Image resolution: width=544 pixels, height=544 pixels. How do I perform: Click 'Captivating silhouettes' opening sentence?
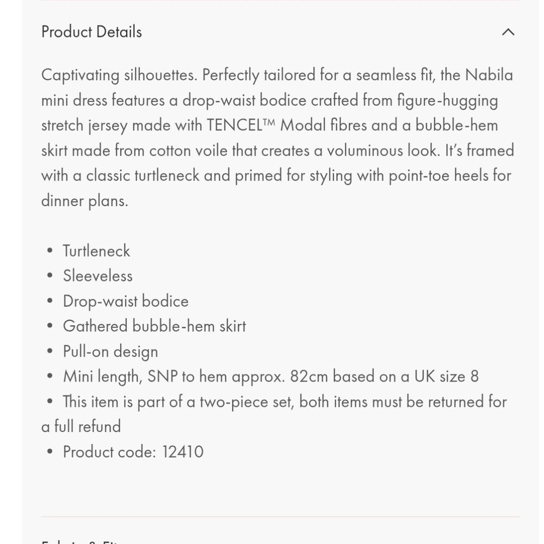pyautogui.click(x=119, y=75)
